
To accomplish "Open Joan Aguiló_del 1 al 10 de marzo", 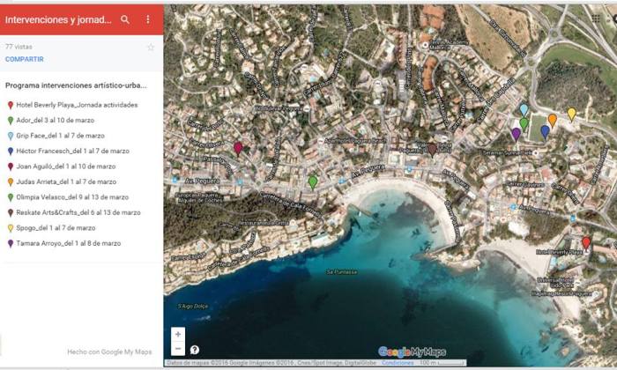I will click(x=65, y=166).
